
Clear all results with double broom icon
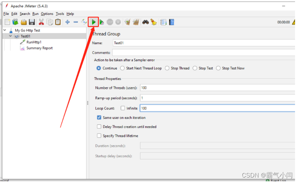(136, 22)
